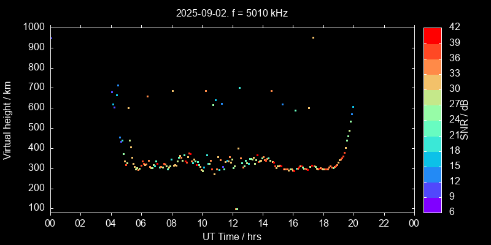Select the data point at 100 km height
The image size is (491, 245).
pyautogui.click(x=236, y=209)
